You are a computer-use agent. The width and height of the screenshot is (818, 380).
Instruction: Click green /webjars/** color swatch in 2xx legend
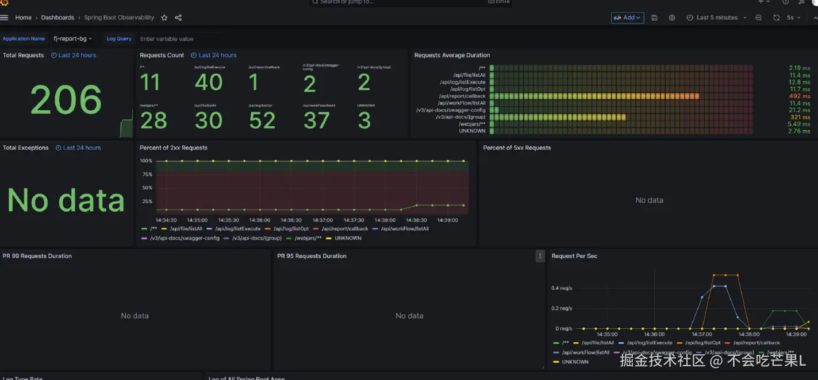pos(289,238)
